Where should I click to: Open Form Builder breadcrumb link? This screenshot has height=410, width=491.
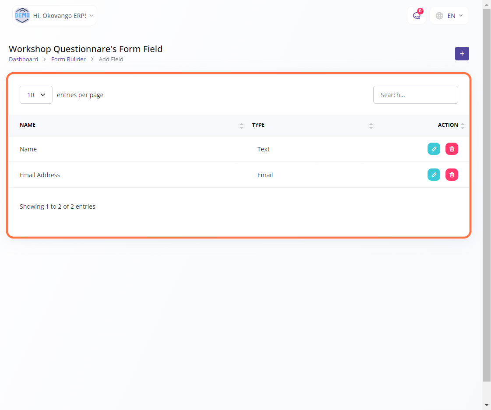(68, 59)
